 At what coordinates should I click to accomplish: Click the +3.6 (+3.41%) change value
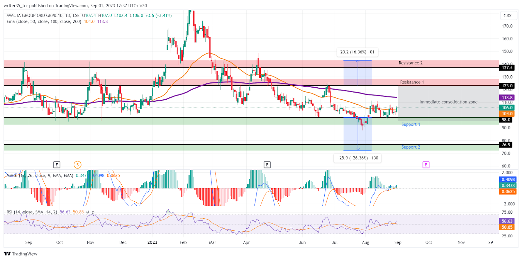point(159,15)
